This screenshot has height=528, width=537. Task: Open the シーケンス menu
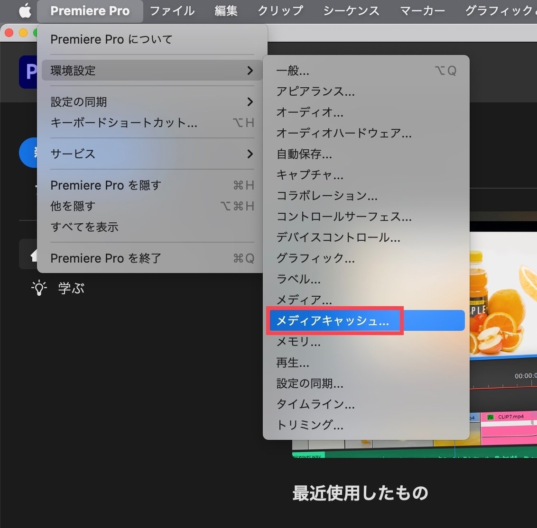(x=352, y=11)
